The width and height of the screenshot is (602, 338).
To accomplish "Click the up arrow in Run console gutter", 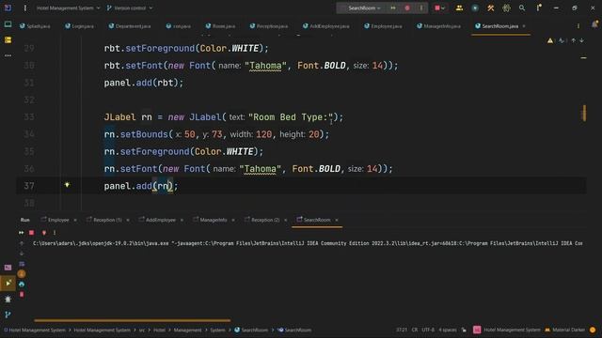I will click(x=22, y=243).
